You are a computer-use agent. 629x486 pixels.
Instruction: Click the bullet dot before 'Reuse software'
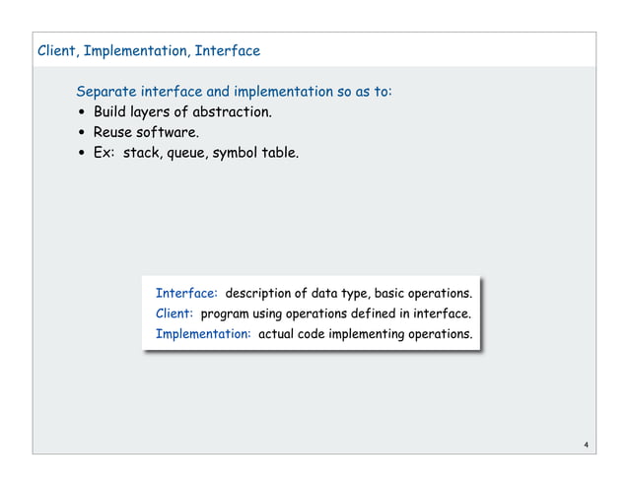82,132
